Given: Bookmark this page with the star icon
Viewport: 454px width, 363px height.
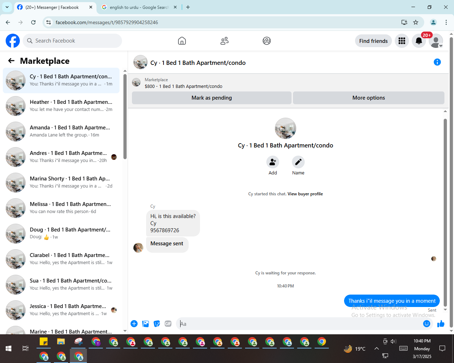Looking at the screenshot, I should coord(416,22).
